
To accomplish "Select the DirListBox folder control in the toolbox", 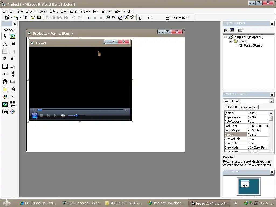I will (x=5, y=89).
